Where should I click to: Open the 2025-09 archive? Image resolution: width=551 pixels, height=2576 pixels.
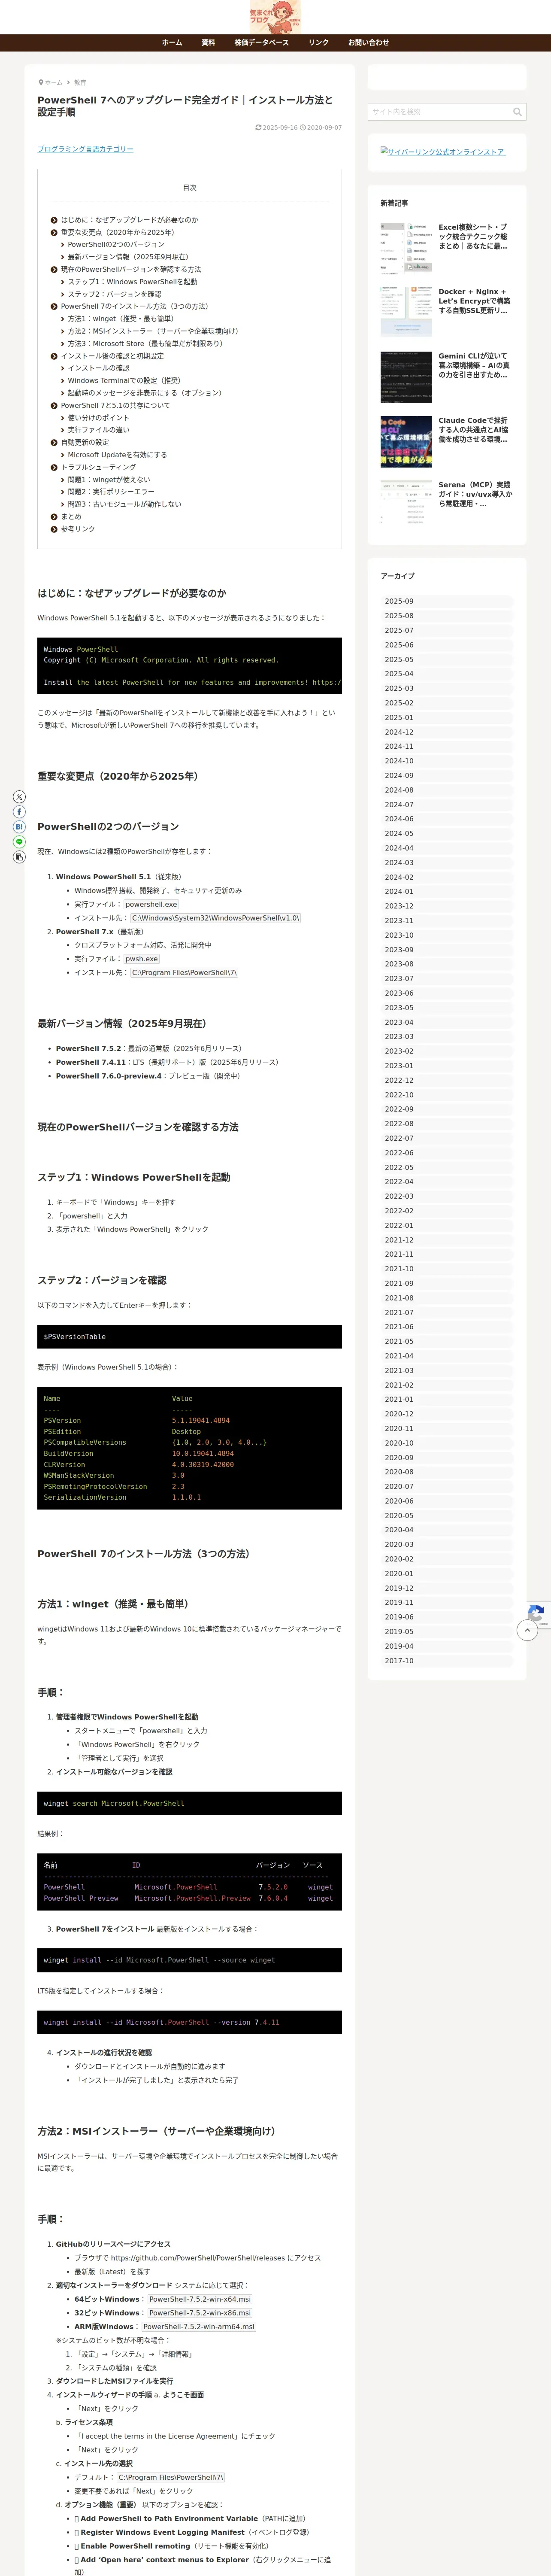tap(447, 602)
